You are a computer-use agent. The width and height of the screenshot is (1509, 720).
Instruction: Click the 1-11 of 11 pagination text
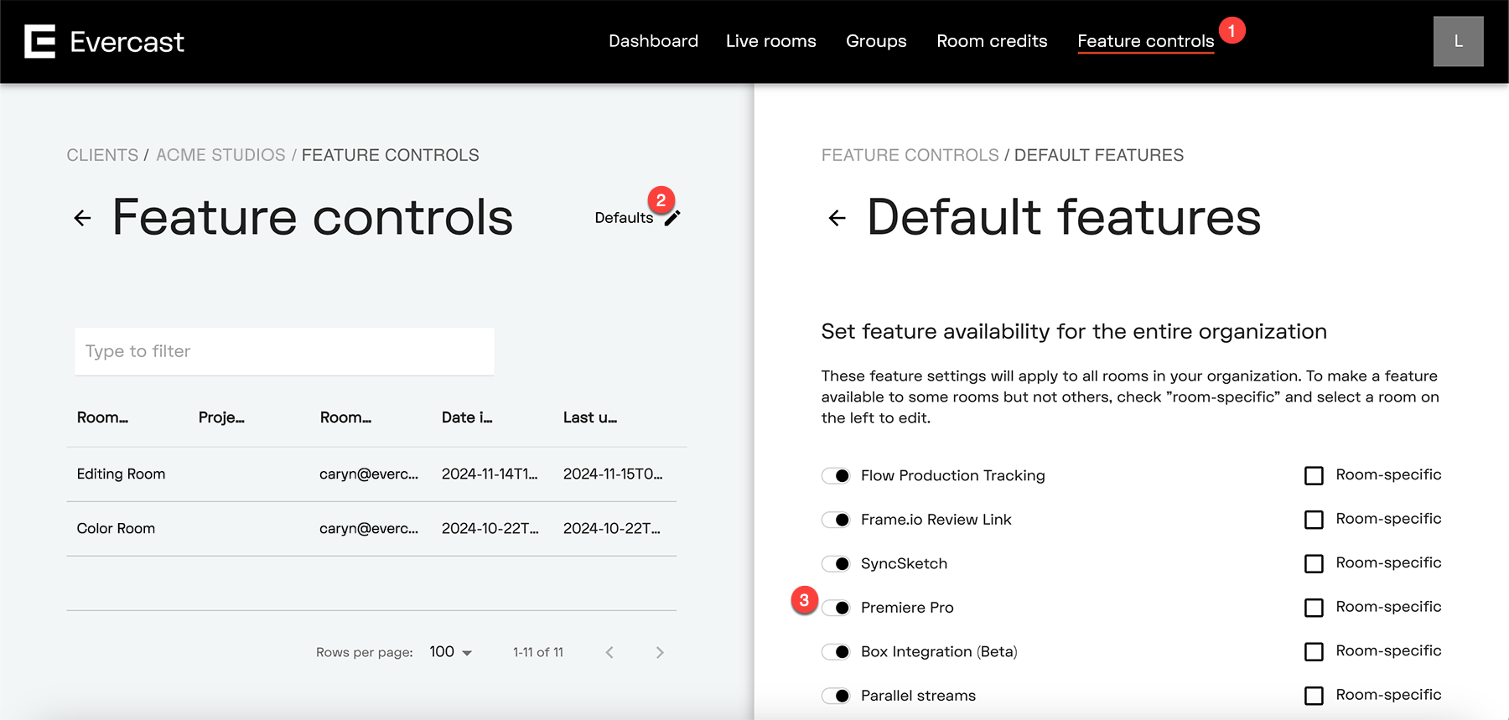pyautogui.click(x=538, y=652)
